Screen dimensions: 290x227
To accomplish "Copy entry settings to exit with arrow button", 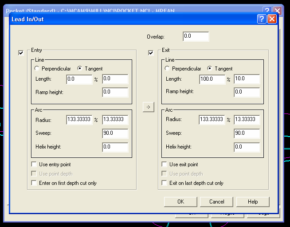I will pyautogui.click(x=149, y=107).
